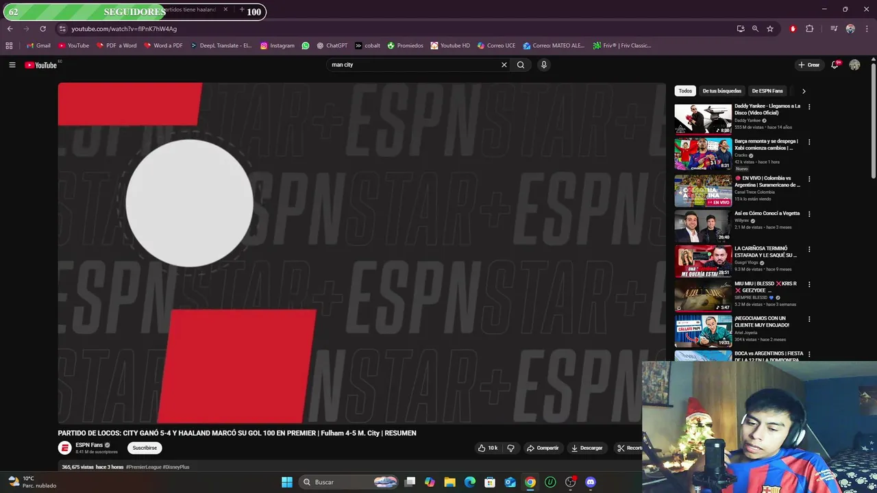Open Outlook from the taskbar
The height and width of the screenshot is (493, 877).
(510, 482)
